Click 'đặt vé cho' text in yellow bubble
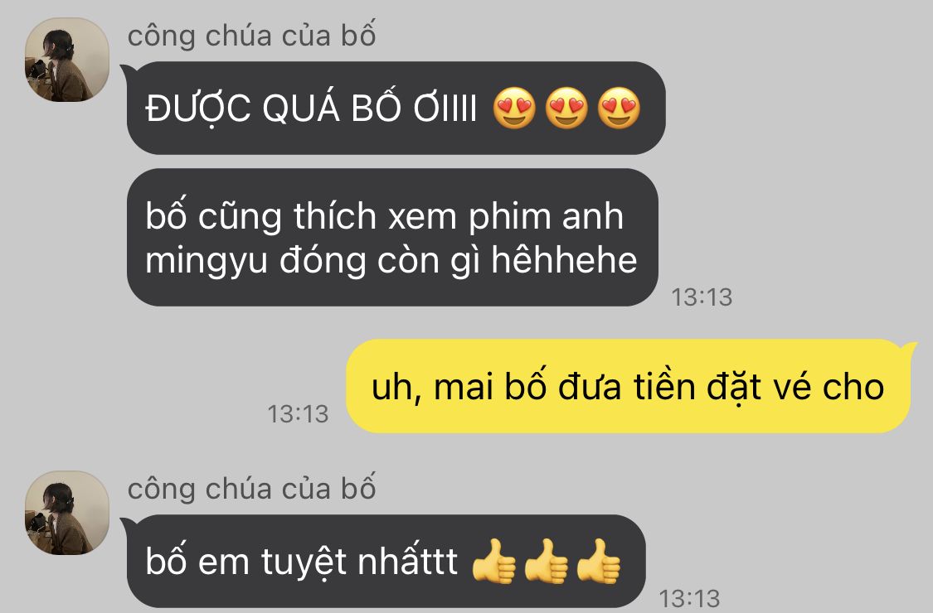This screenshot has width=933, height=613. (795, 389)
